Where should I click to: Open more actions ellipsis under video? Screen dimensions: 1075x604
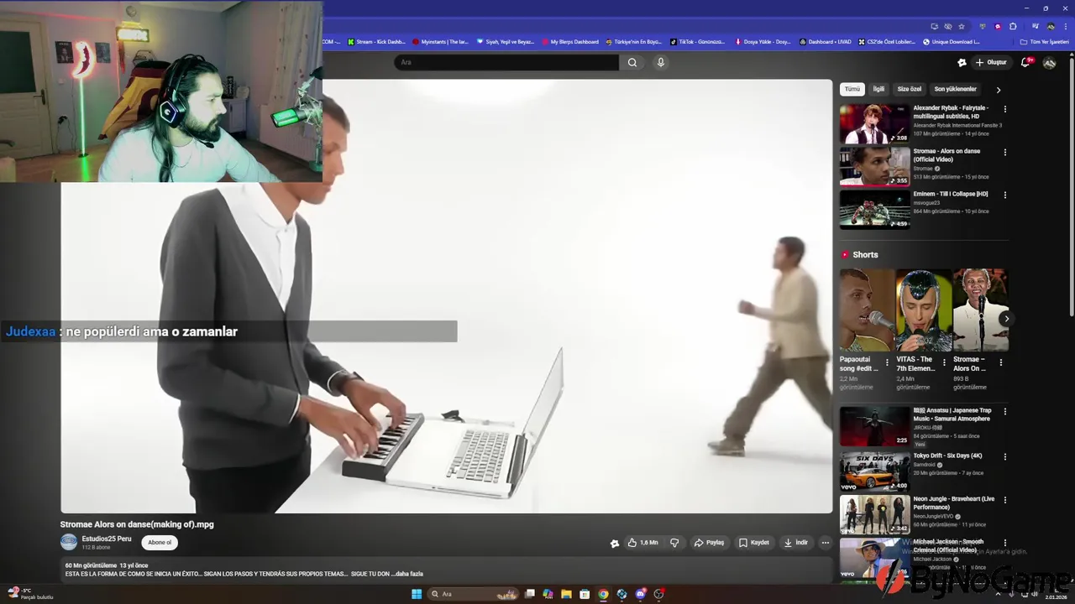825,543
